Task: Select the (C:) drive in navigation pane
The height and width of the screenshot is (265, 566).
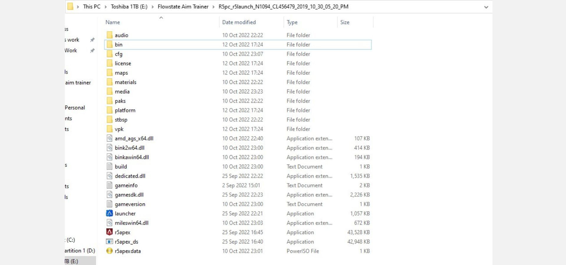Action: [x=70, y=240]
